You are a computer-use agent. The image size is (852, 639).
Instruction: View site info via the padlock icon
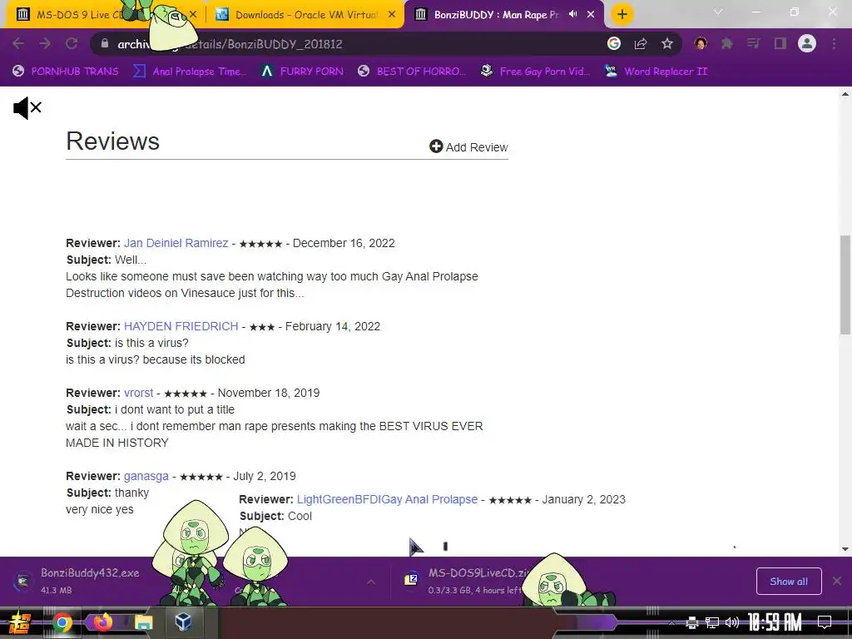104,44
